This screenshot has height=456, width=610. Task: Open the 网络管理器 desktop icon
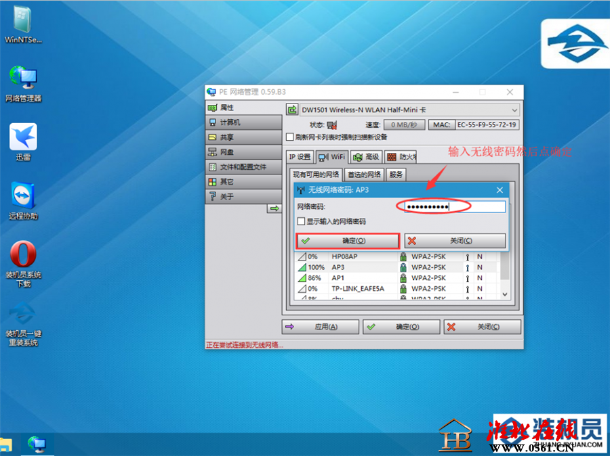coord(23,83)
